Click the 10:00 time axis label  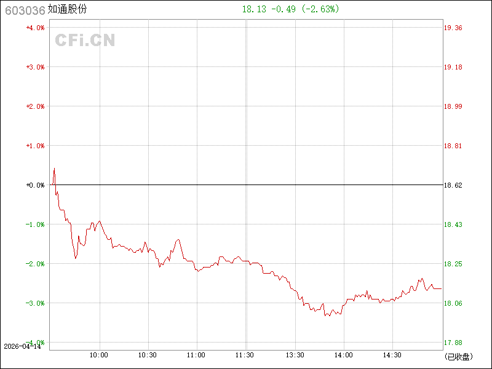(x=99, y=355)
